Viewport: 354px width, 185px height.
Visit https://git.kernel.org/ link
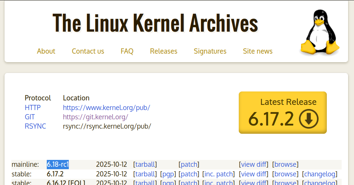coord(95,117)
